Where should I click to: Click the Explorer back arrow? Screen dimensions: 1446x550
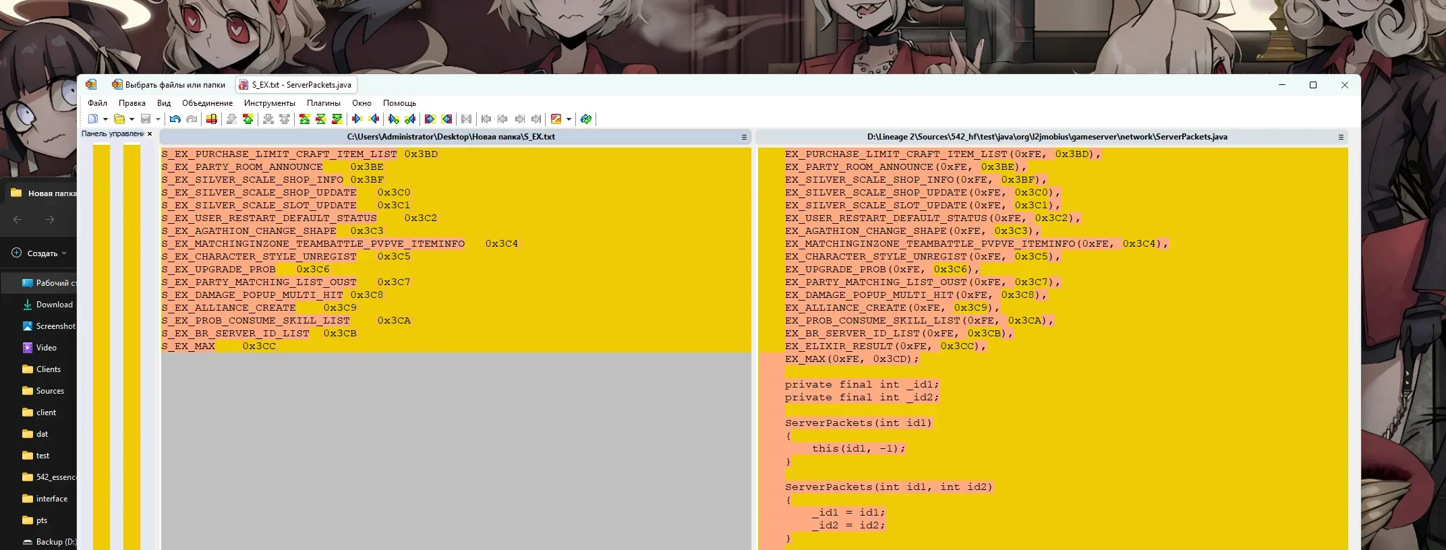[18, 220]
